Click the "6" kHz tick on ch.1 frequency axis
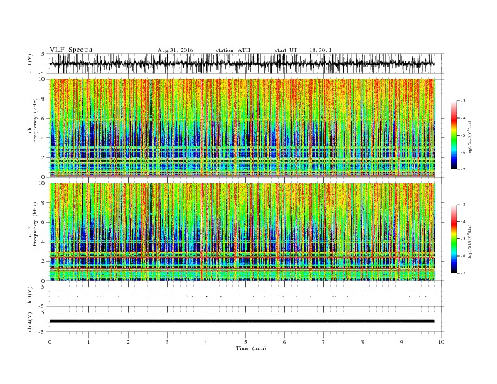 pyautogui.click(x=44, y=119)
